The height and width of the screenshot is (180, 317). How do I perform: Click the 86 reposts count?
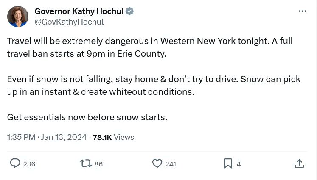98,164
